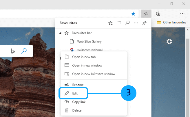Click the blue star favourite icon in address bar
190x117 pixels.
[x=133, y=14]
